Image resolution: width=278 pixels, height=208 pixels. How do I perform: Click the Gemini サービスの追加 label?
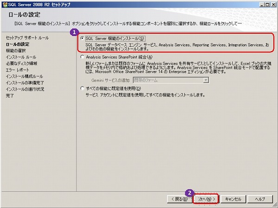point(111,80)
